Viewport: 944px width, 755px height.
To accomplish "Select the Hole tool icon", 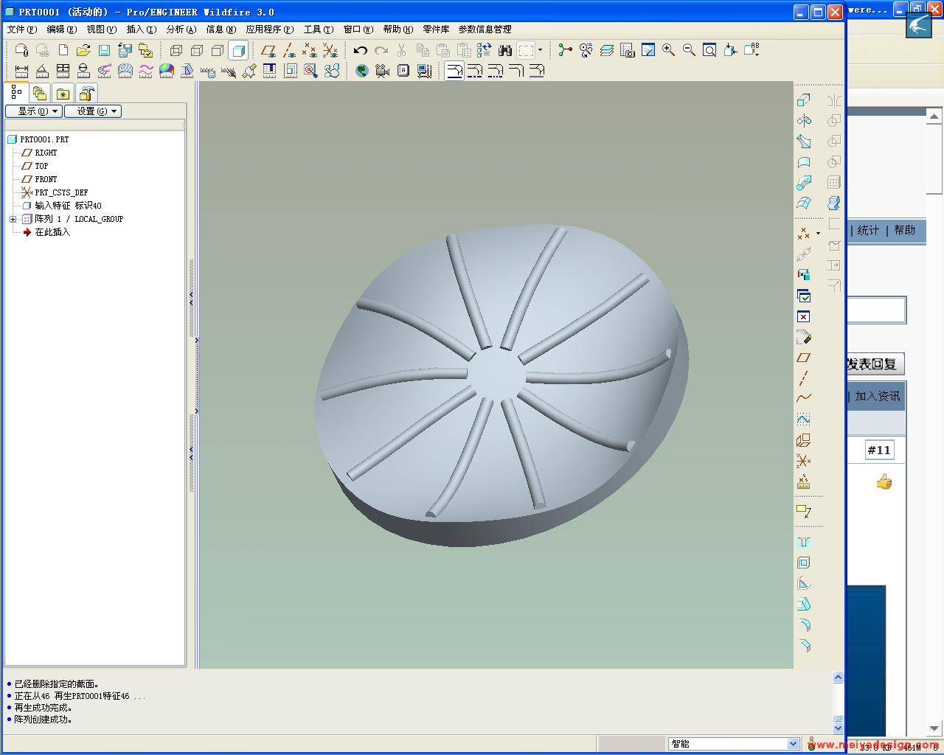I will click(804, 542).
